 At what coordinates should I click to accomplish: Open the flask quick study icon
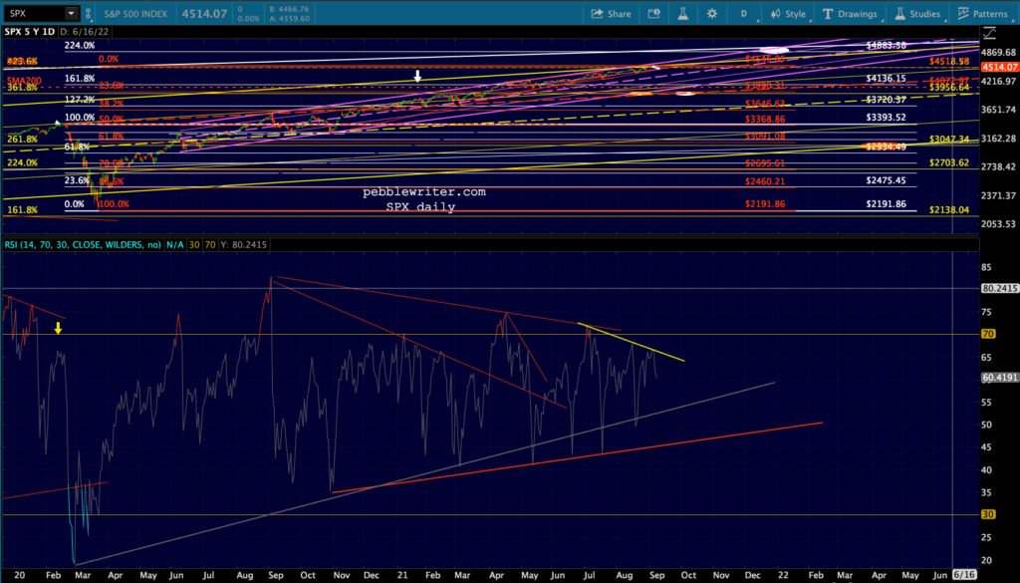(682, 14)
